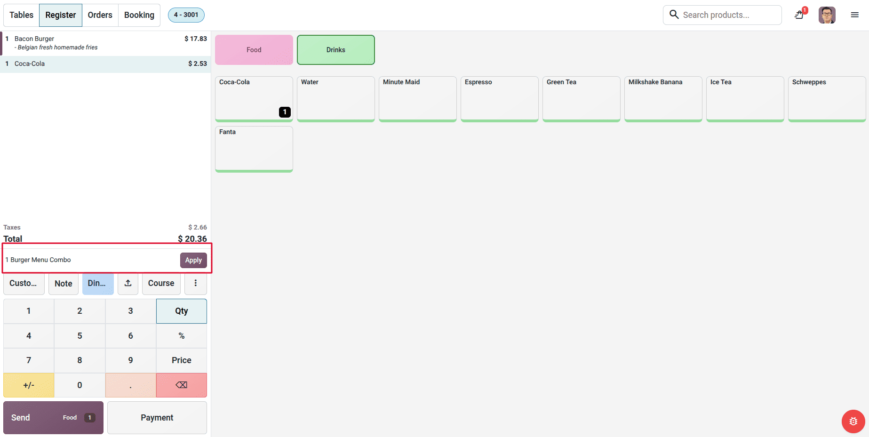
Task: Click numpad key 9
Action: click(131, 360)
